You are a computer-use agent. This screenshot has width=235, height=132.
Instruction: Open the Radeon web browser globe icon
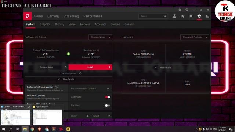pos(174,16)
